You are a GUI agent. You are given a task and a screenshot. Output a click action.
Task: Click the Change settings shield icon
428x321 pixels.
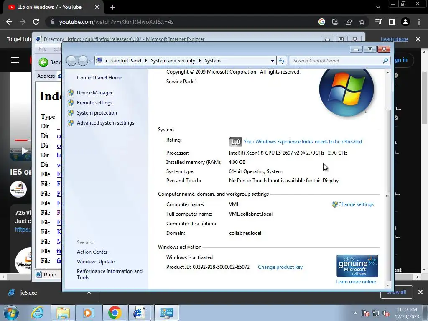(x=335, y=204)
